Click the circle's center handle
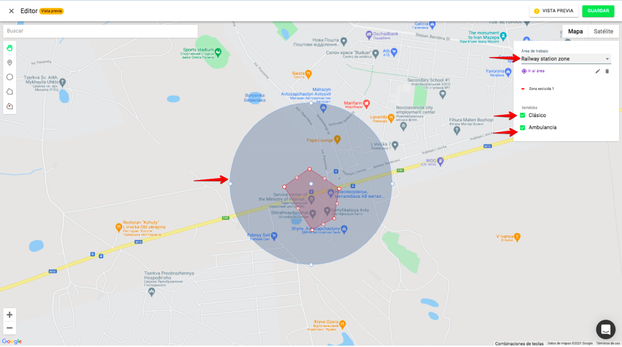The image size is (622, 347). (311, 184)
